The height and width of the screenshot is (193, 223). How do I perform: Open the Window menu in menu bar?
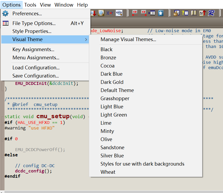[x=64, y=5]
